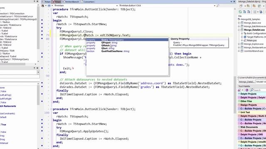Select FDMongoQuery1: TFDMongoQuery in Structure tree
The height and width of the screenshot is (149, 266).
point(15,59)
